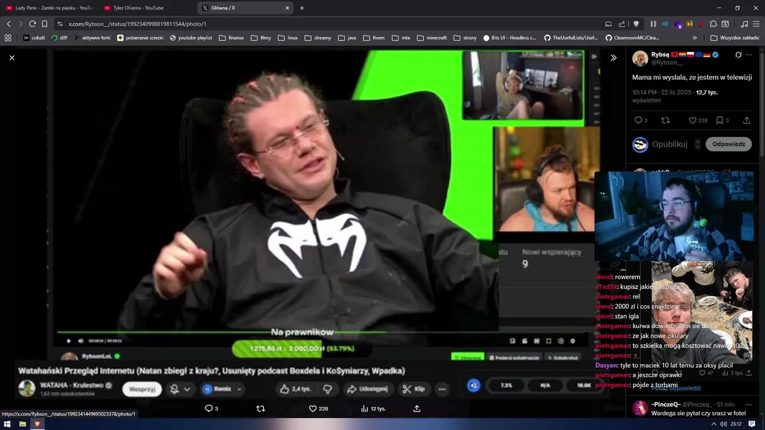Viewport: 765px width, 430px height.
Task: Expand the minecraft bookmarks folder
Action: point(432,38)
